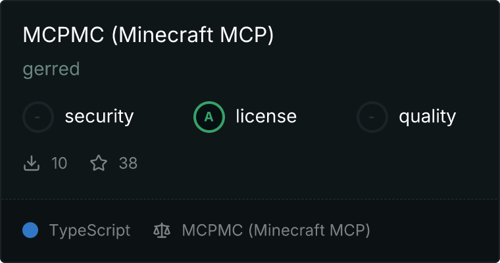Select the security label text

tap(99, 116)
